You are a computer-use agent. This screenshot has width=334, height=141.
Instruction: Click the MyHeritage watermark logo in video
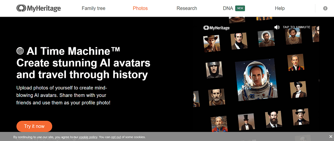[217, 28]
